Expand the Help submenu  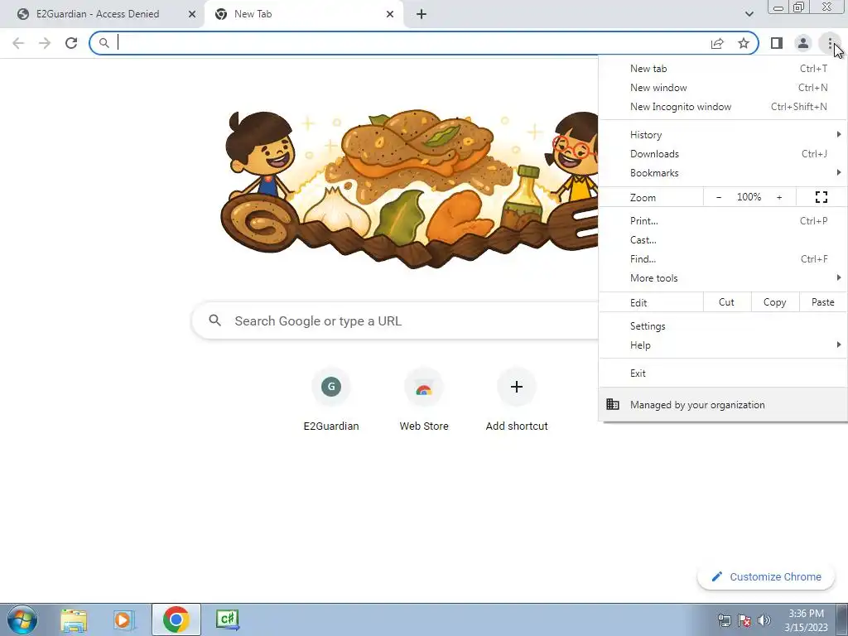point(722,345)
